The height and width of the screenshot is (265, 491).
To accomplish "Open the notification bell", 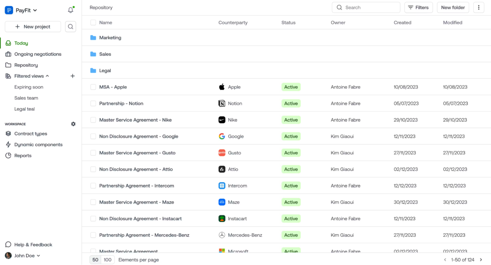I will 70,10.
